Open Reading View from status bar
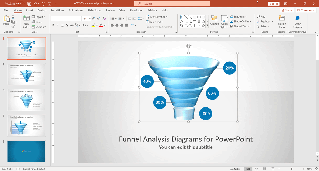This screenshot has width=319, height=171. 265,169
